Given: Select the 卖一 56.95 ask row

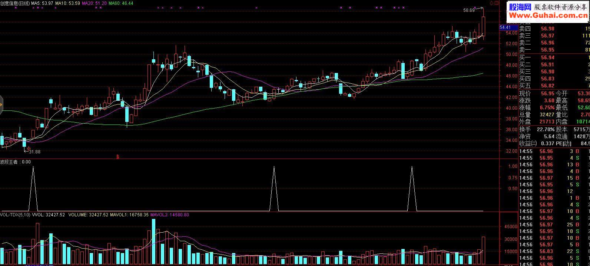Looking at the screenshot, I should [x=554, y=50].
